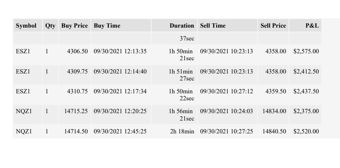Select sell time 09/30/2021 10:27:25
The height and width of the screenshot is (168, 340).
click(227, 131)
